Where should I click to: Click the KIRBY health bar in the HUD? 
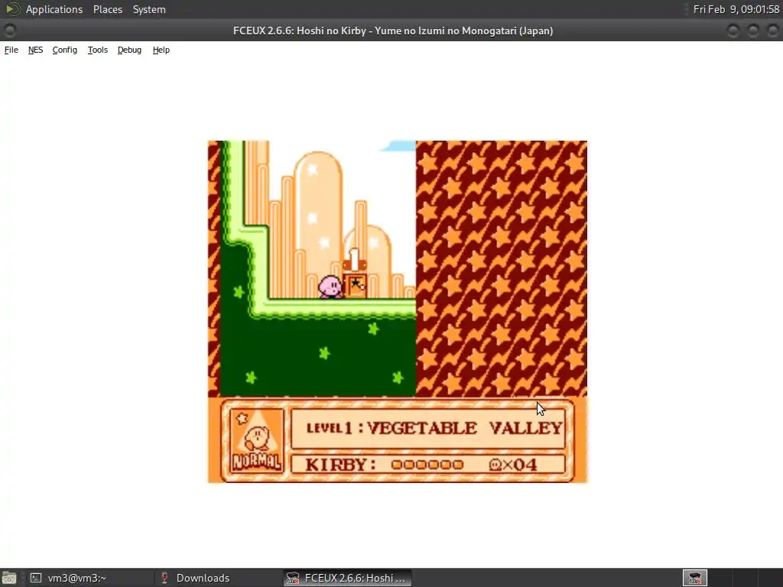point(427,465)
